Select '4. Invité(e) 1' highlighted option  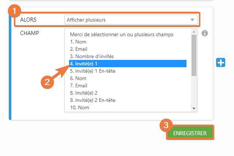point(84,64)
